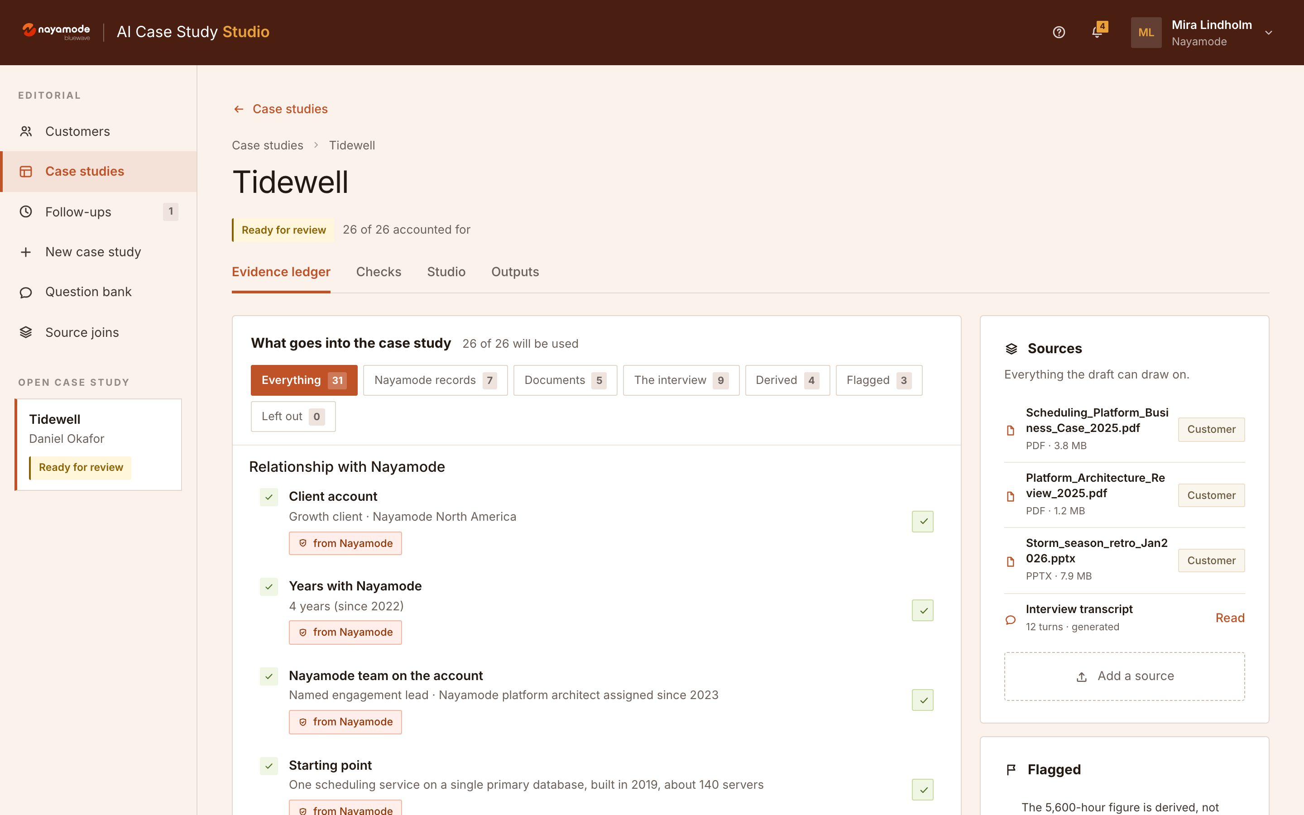Screen dimensions: 1304x815
Task: Filter ledger by Derived items
Action: (x=787, y=380)
